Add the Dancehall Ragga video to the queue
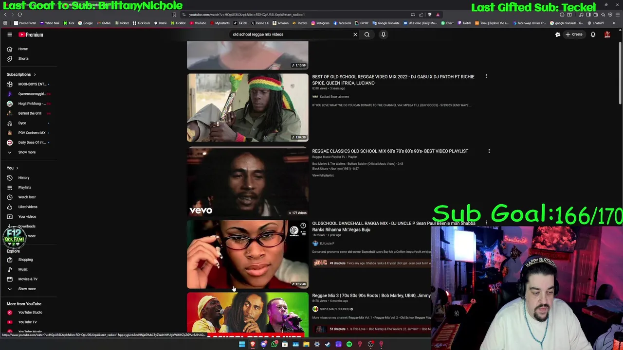This screenshot has height=350, width=623. click(x=303, y=234)
